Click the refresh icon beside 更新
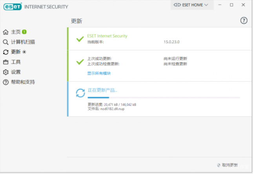Screen dimensions: 253x174 5,52
